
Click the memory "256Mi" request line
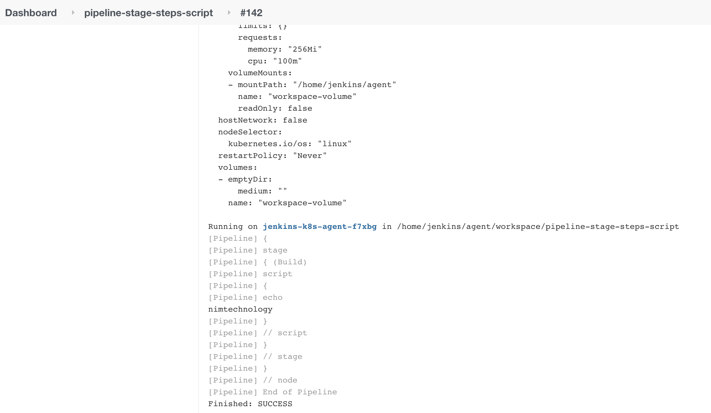[x=285, y=49]
